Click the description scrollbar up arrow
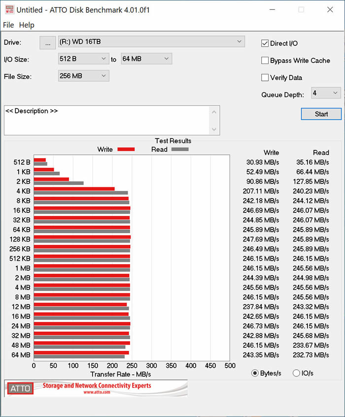345x417 pixels. [x=214, y=112]
